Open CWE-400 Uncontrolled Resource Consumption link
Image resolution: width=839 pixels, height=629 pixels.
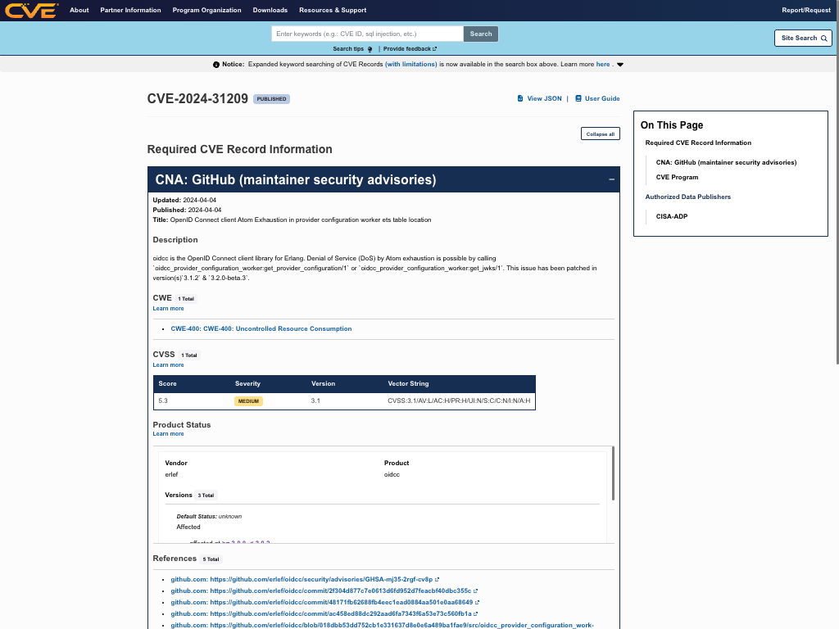pyautogui.click(x=261, y=329)
